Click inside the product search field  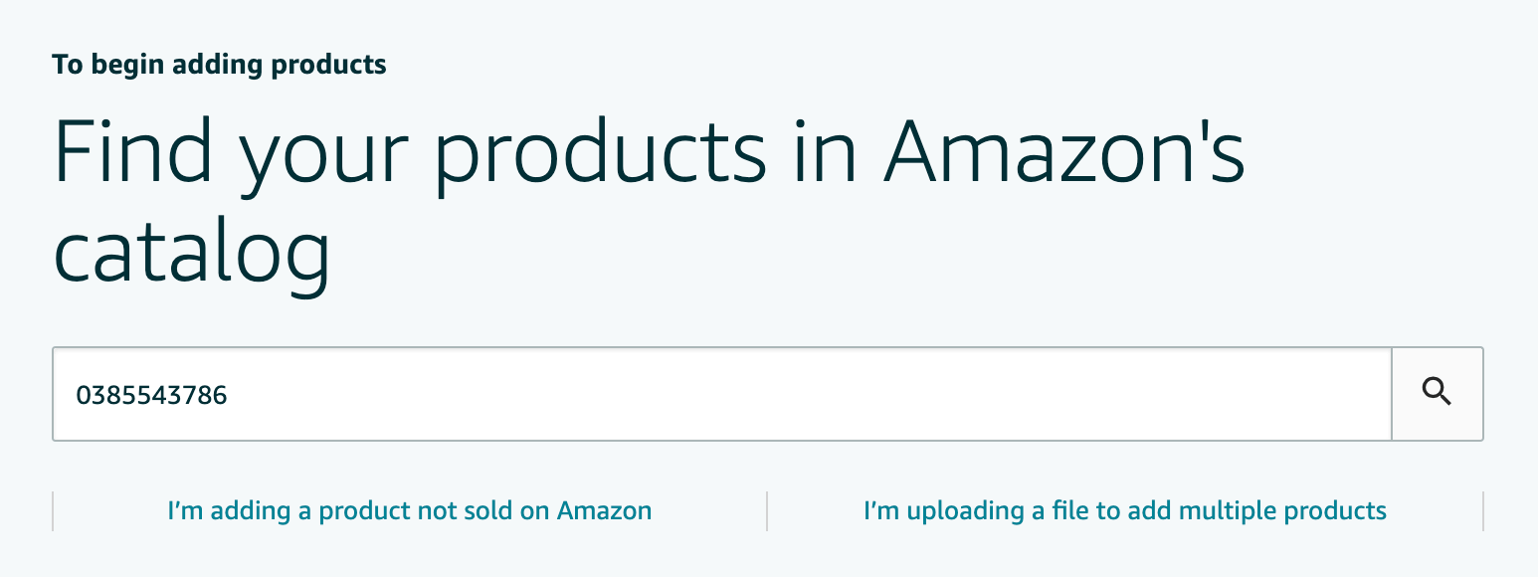[x=721, y=394]
